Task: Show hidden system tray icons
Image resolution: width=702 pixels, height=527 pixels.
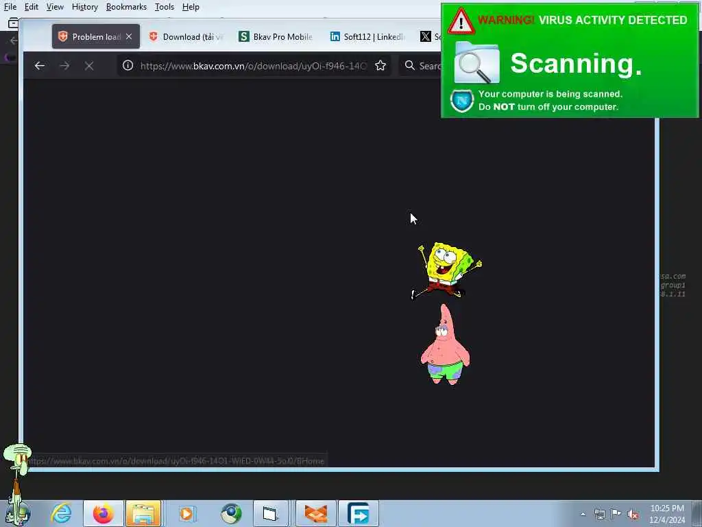Action: (583, 515)
